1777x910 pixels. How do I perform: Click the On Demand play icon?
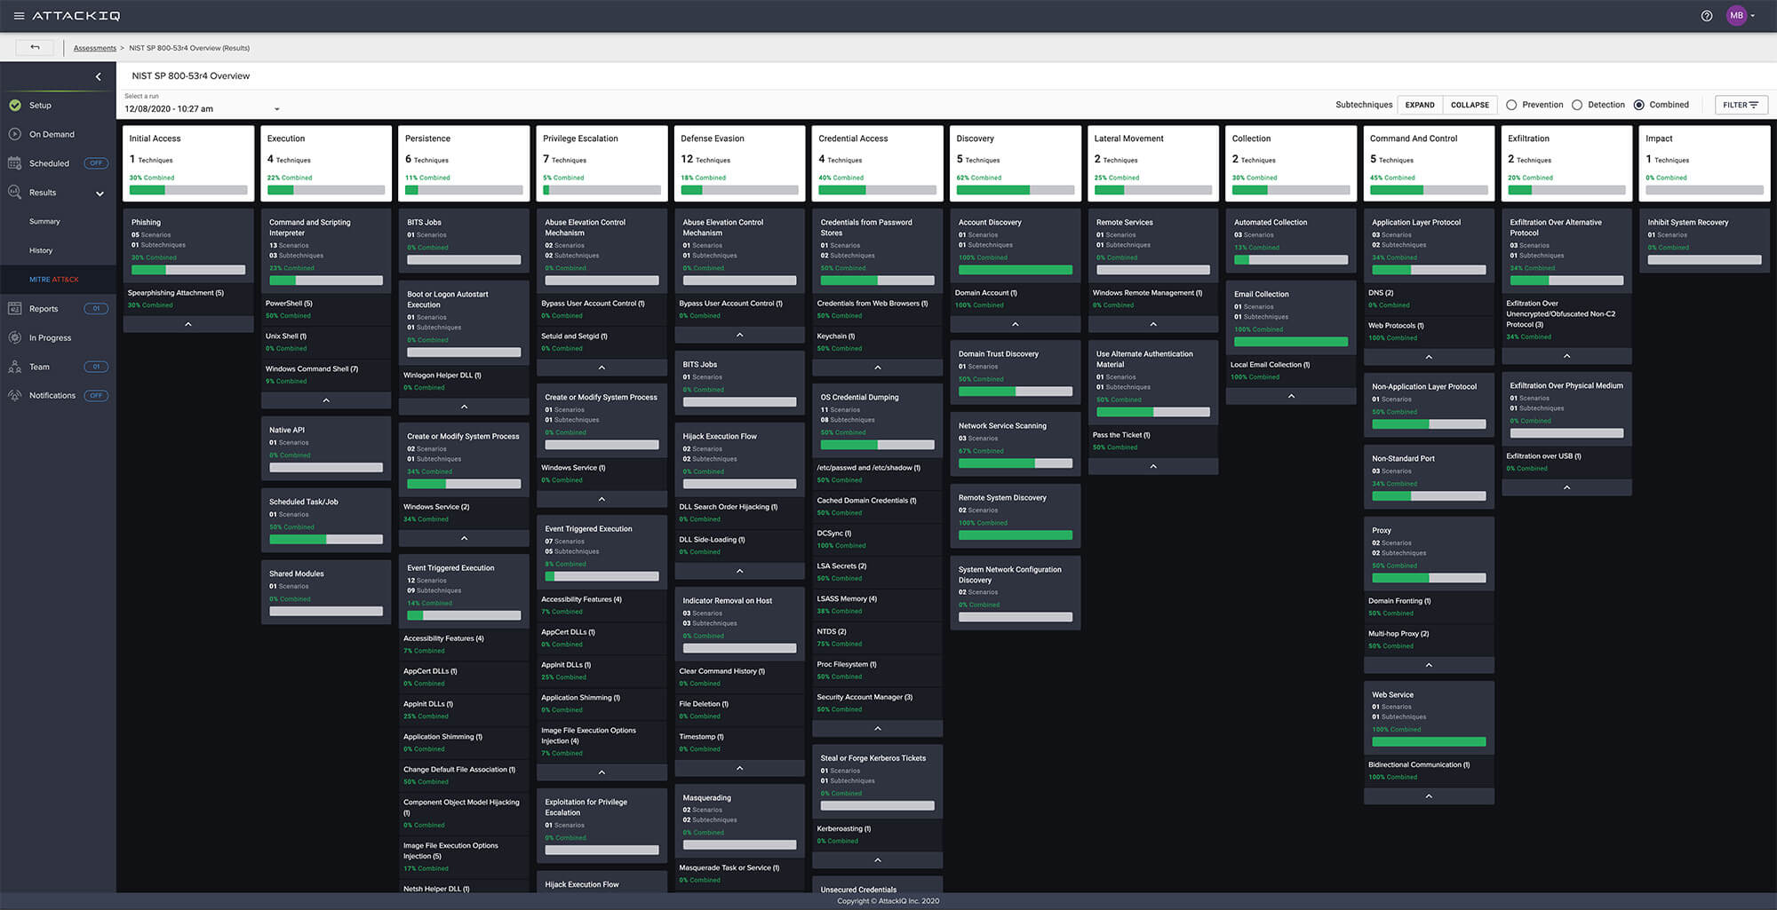(15, 134)
